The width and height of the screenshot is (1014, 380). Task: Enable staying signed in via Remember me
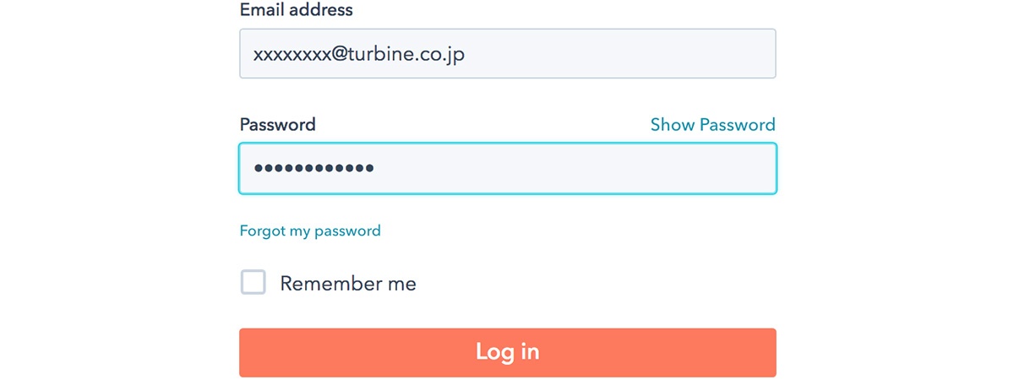[x=253, y=283]
